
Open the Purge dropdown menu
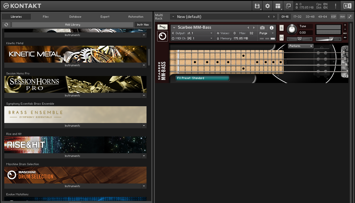click(266, 33)
